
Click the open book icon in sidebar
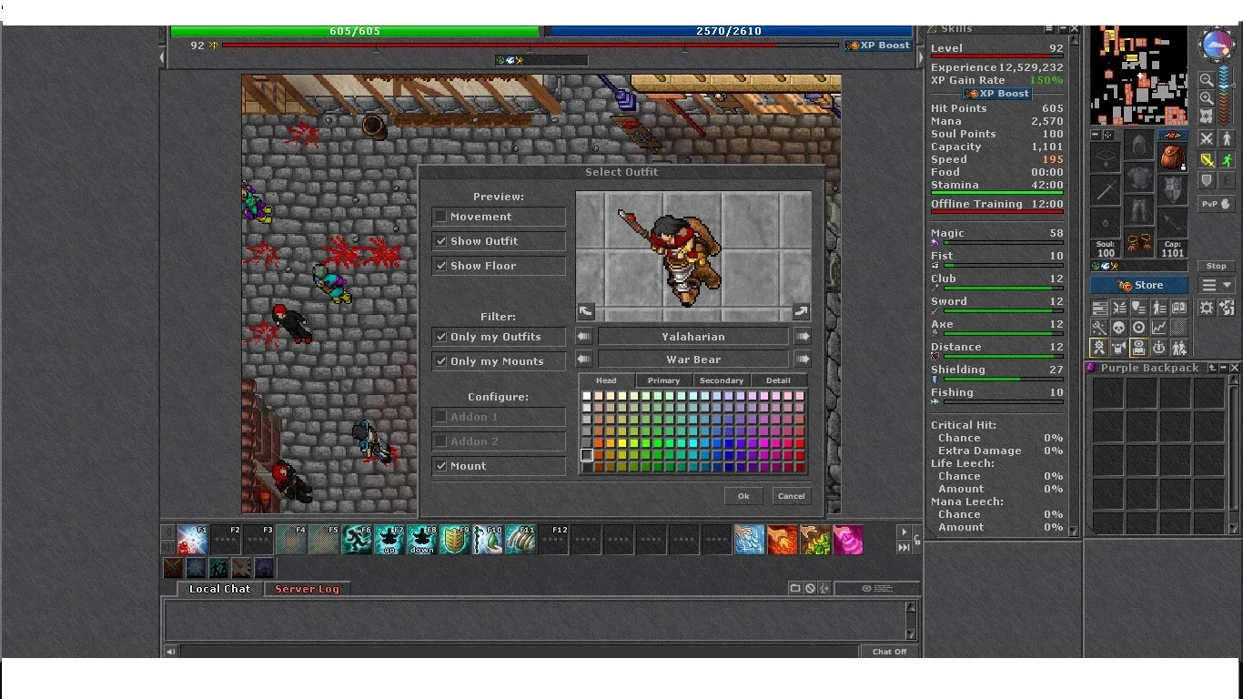click(x=1178, y=307)
